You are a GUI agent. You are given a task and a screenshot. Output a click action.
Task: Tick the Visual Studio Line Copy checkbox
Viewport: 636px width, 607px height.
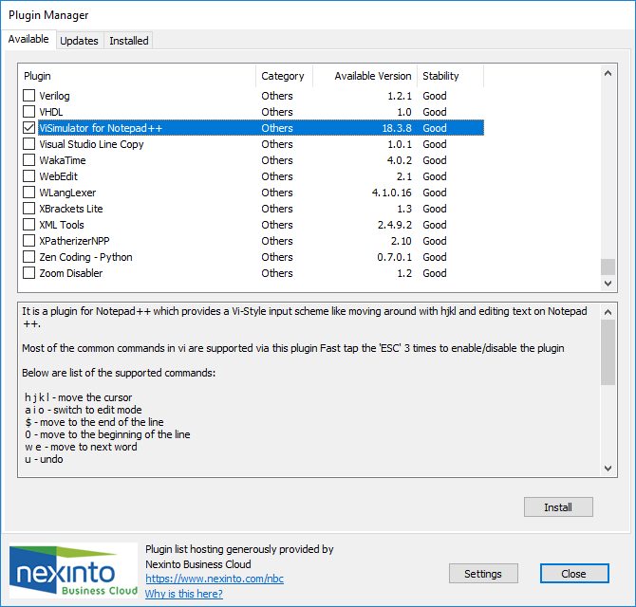click(28, 144)
